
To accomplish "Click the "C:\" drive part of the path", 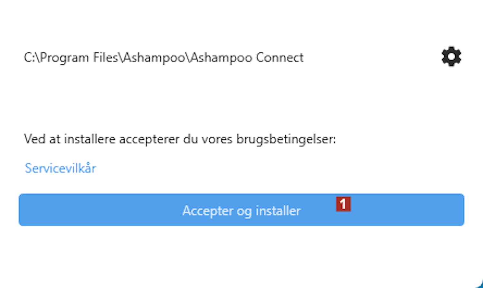I will pos(31,58).
